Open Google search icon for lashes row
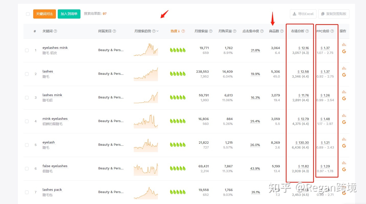Image resolution: width=366 pixels, height=204 pixels. tap(344, 75)
